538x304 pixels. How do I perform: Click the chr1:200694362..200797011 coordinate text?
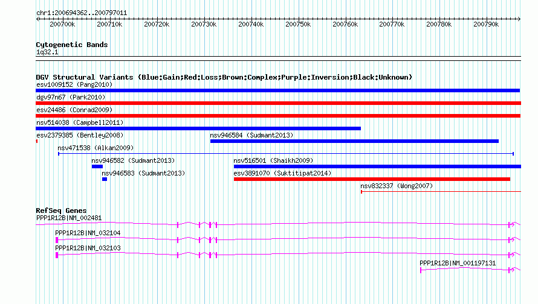[82, 13]
